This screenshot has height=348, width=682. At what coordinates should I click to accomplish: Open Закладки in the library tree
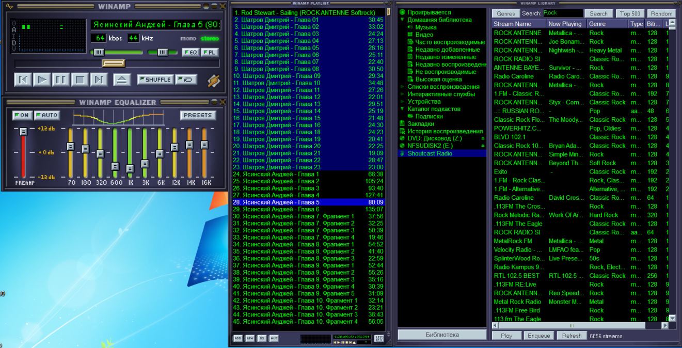[x=421, y=124]
